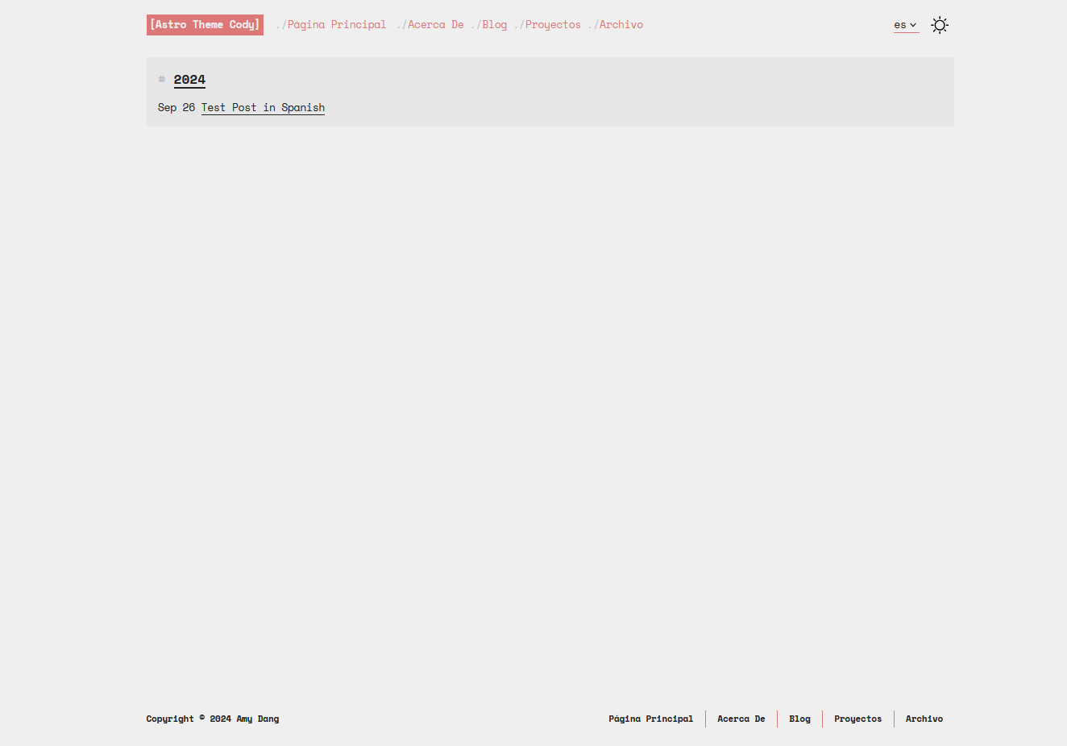Toggle the sun light/dark theme icon
Screen dimensions: 1067x746
coord(939,25)
